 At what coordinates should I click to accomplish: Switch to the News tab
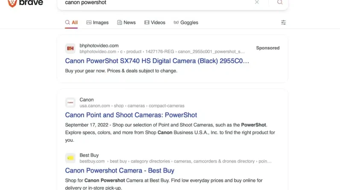point(126,23)
